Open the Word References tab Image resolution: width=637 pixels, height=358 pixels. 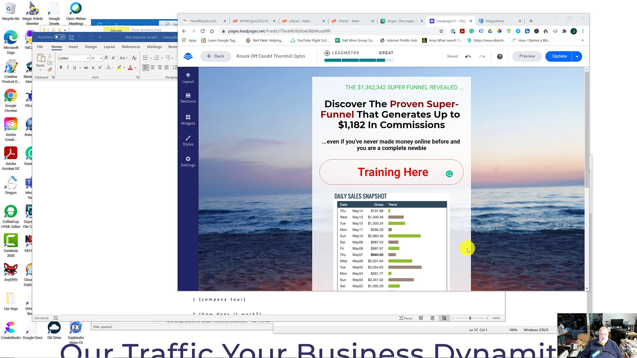(x=131, y=47)
